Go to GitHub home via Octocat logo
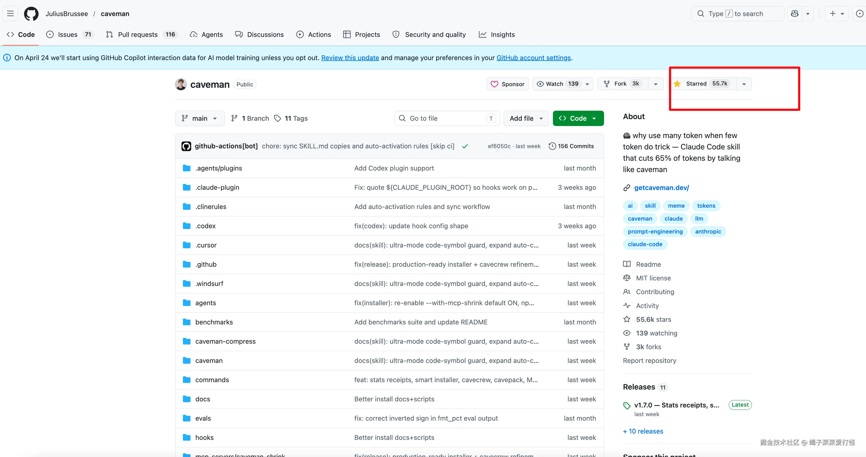 click(31, 14)
